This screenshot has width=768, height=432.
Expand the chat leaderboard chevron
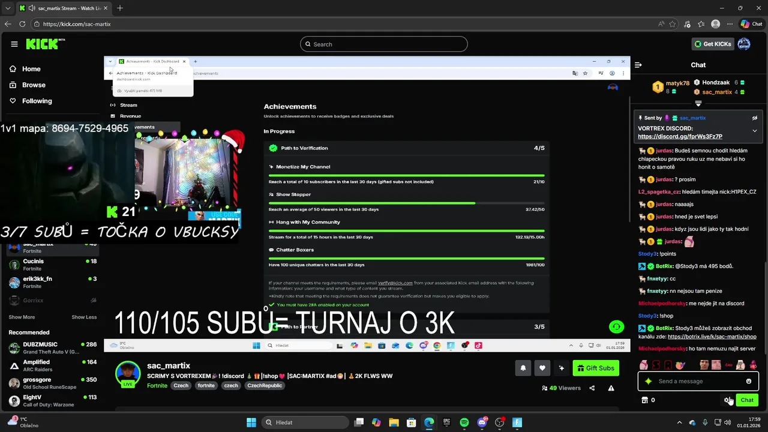coord(698,103)
